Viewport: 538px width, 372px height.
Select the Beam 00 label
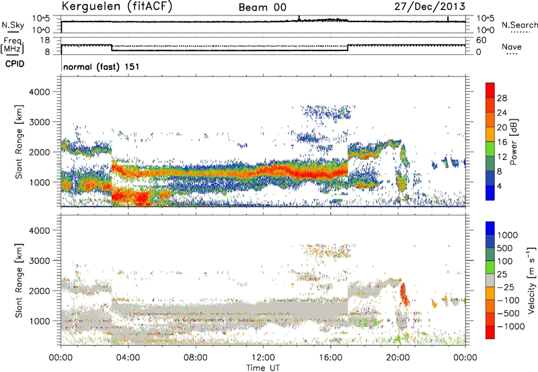pos(262,7)
